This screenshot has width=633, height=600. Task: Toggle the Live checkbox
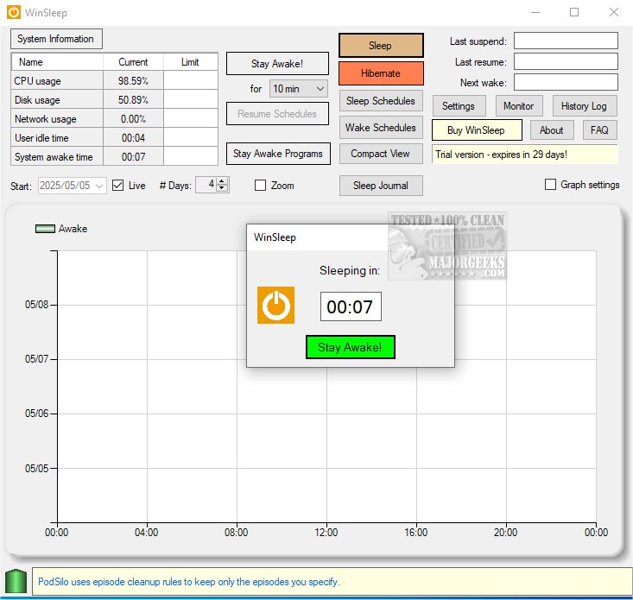[118, 186]
